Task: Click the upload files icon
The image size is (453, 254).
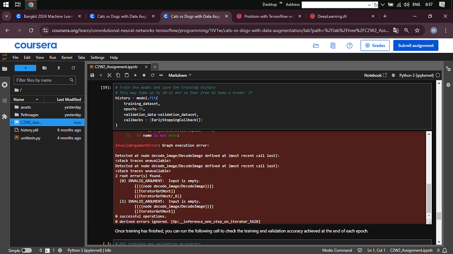Action: tap(59, 68)
